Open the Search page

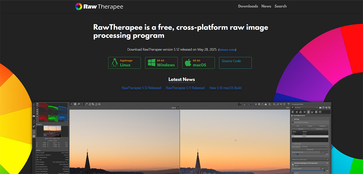pyautogui.click(x=280, y=6)
